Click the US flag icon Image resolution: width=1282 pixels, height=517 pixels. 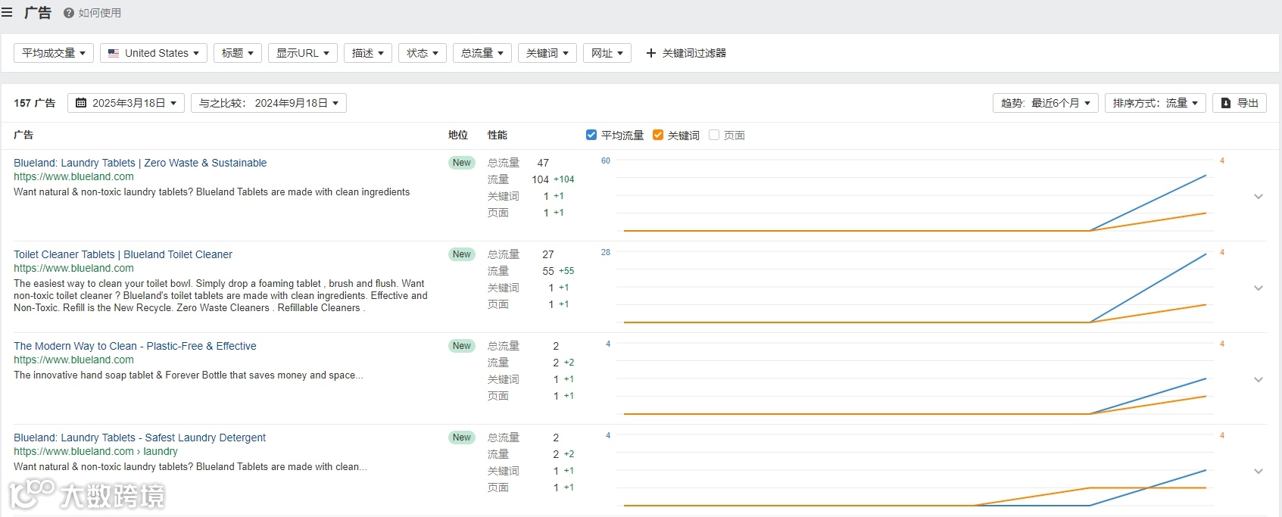tap(114, 53)
